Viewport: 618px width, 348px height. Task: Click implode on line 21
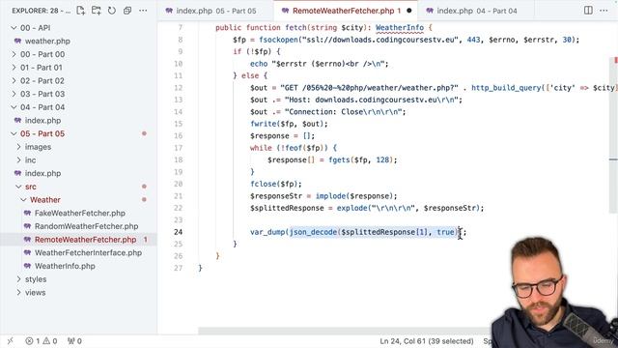pyautogui.click(x=330, y=196)
